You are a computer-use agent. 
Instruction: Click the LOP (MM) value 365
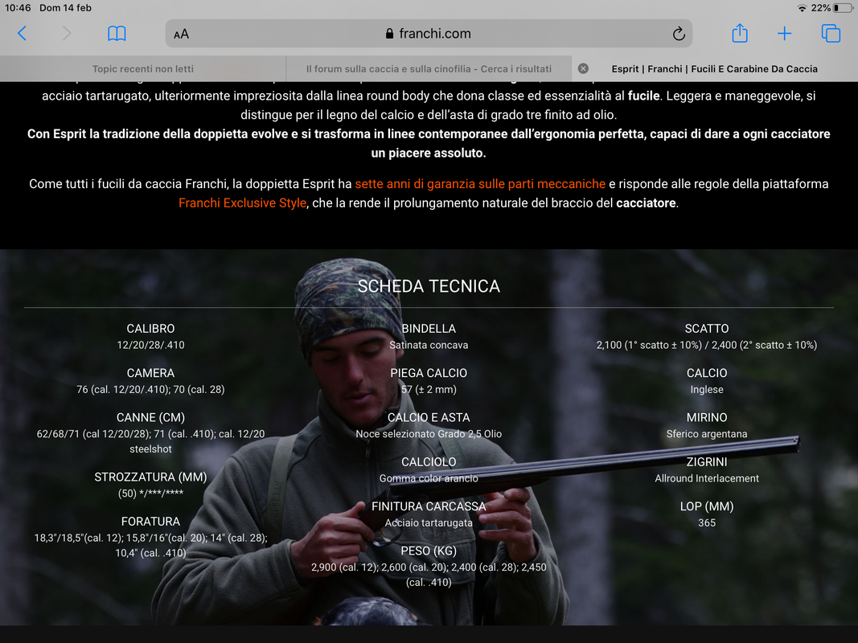(707, 522)
